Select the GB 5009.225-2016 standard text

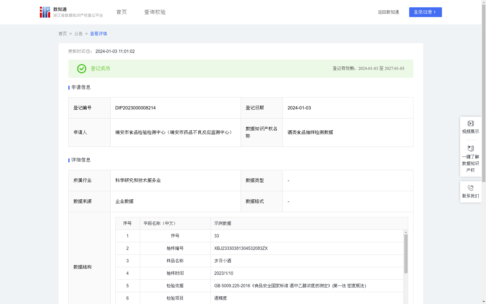tap(290, 286)
